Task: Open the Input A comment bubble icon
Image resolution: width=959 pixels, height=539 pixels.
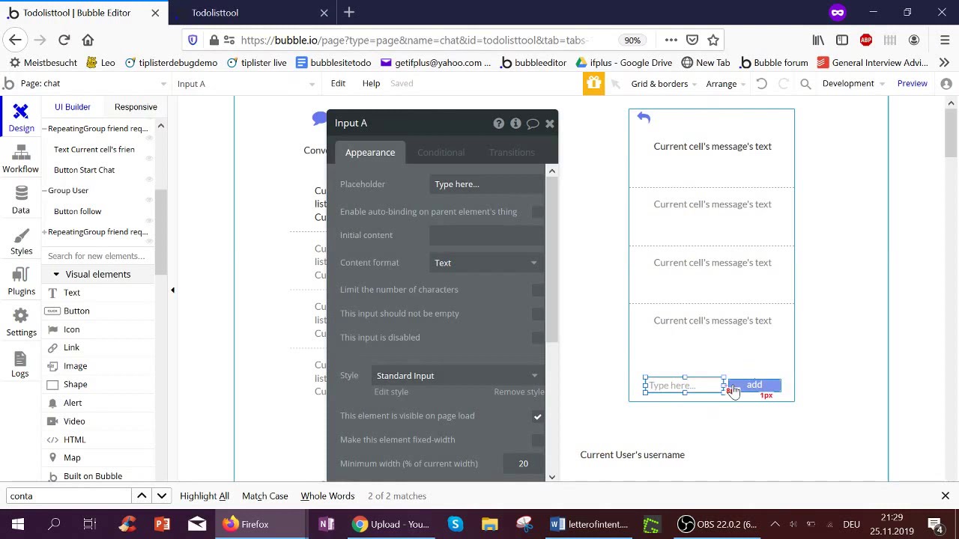Action: 533,124
